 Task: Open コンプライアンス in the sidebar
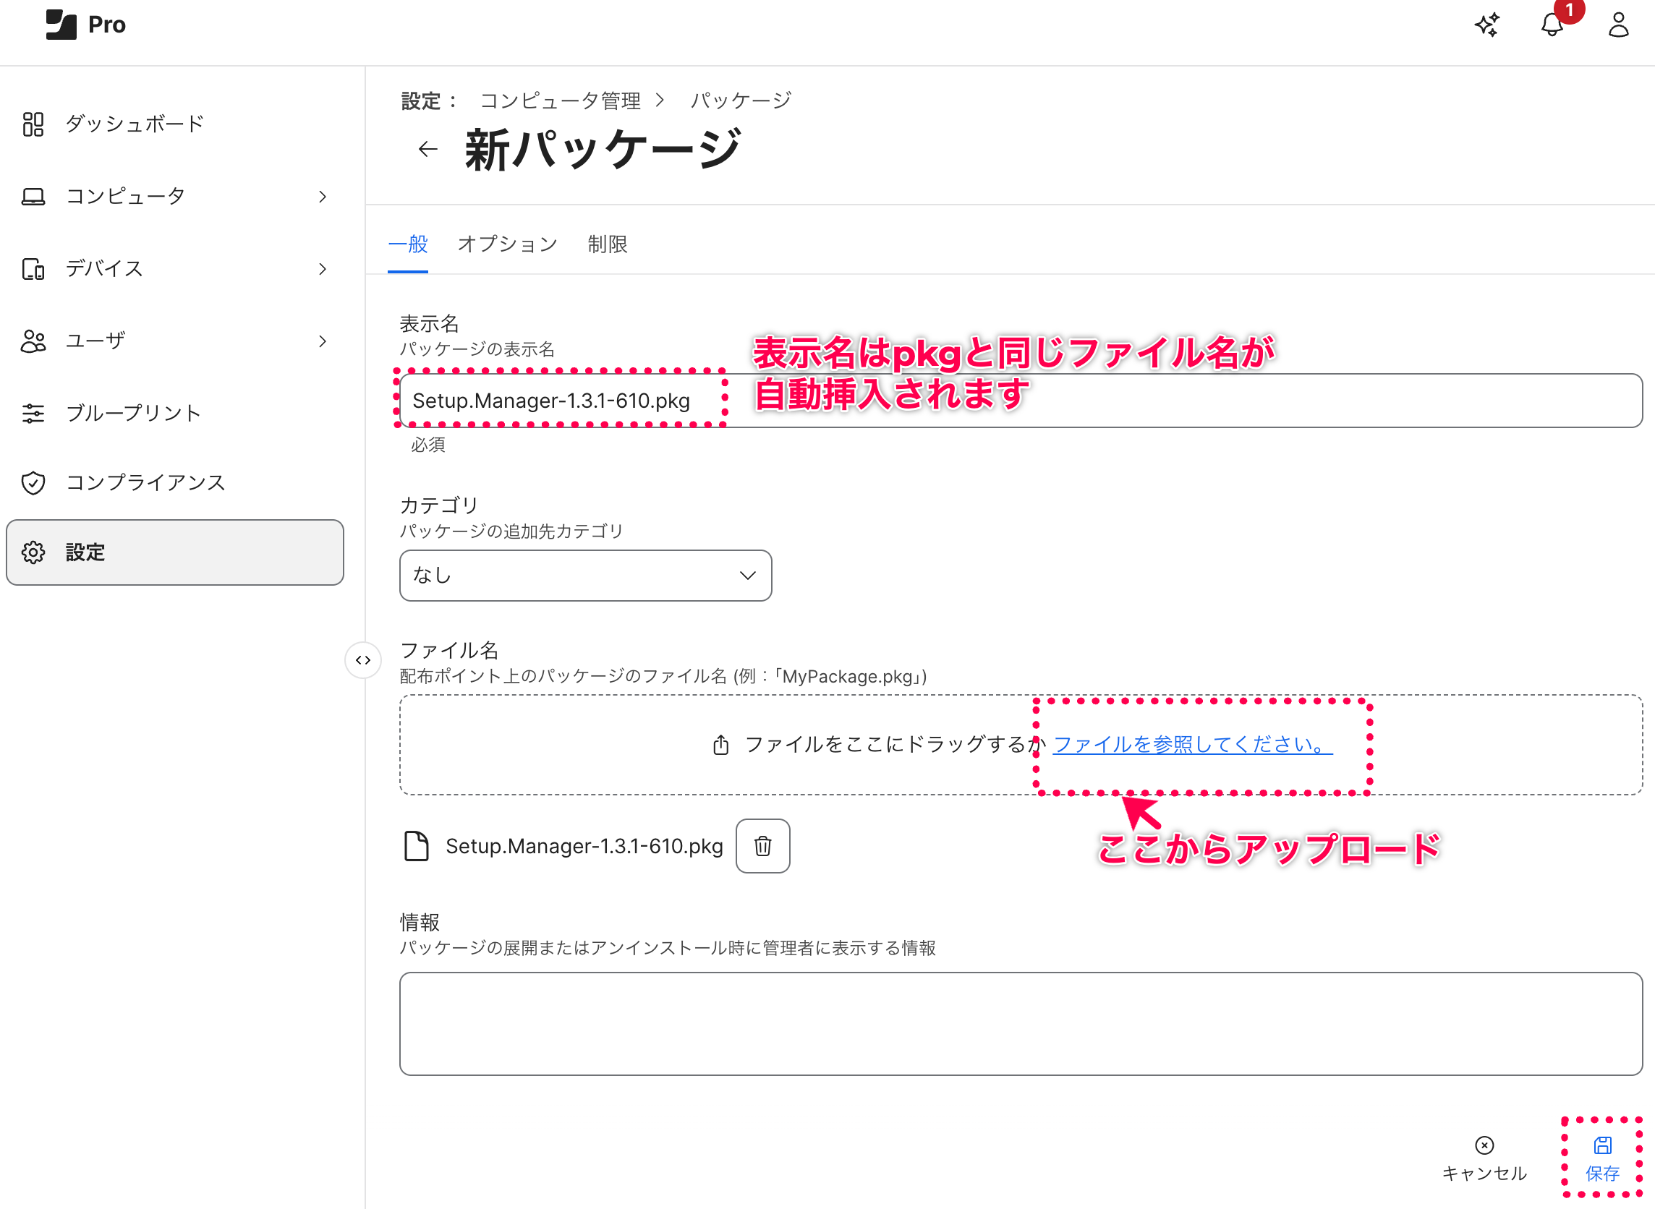click(x=145, y=483)
